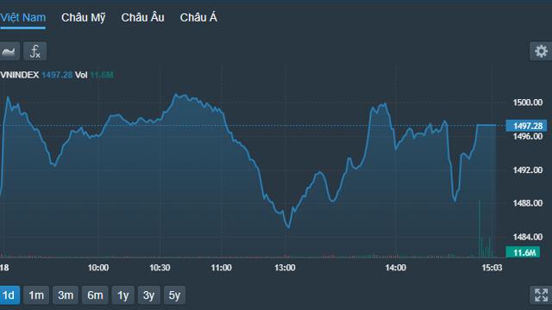The image size is (552, 310).
Task: Open the chart type area icon
Action: click(9, 52)
